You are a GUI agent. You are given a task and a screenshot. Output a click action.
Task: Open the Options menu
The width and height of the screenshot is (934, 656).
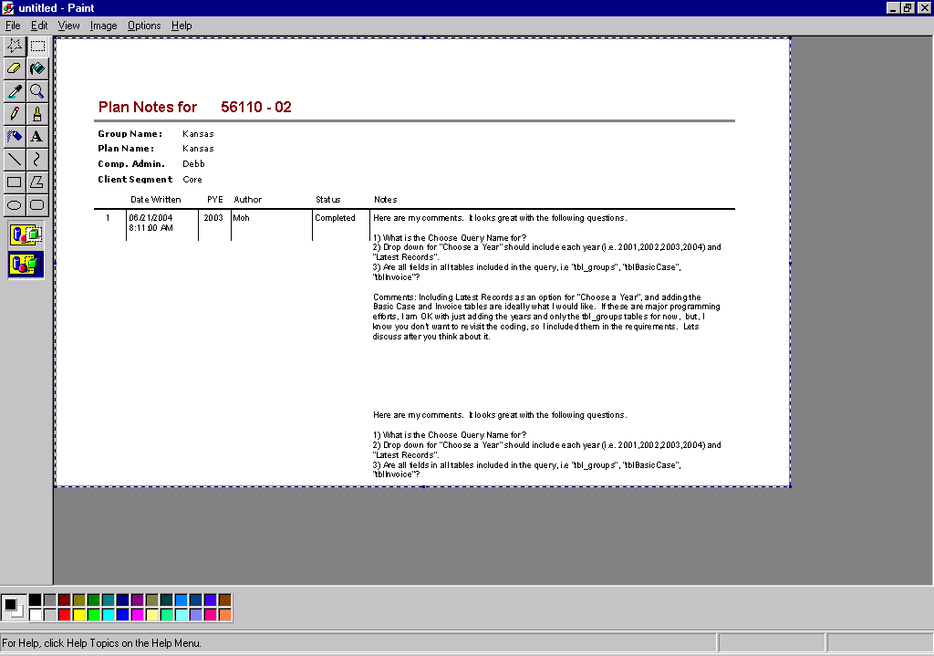tap(144, 26)
